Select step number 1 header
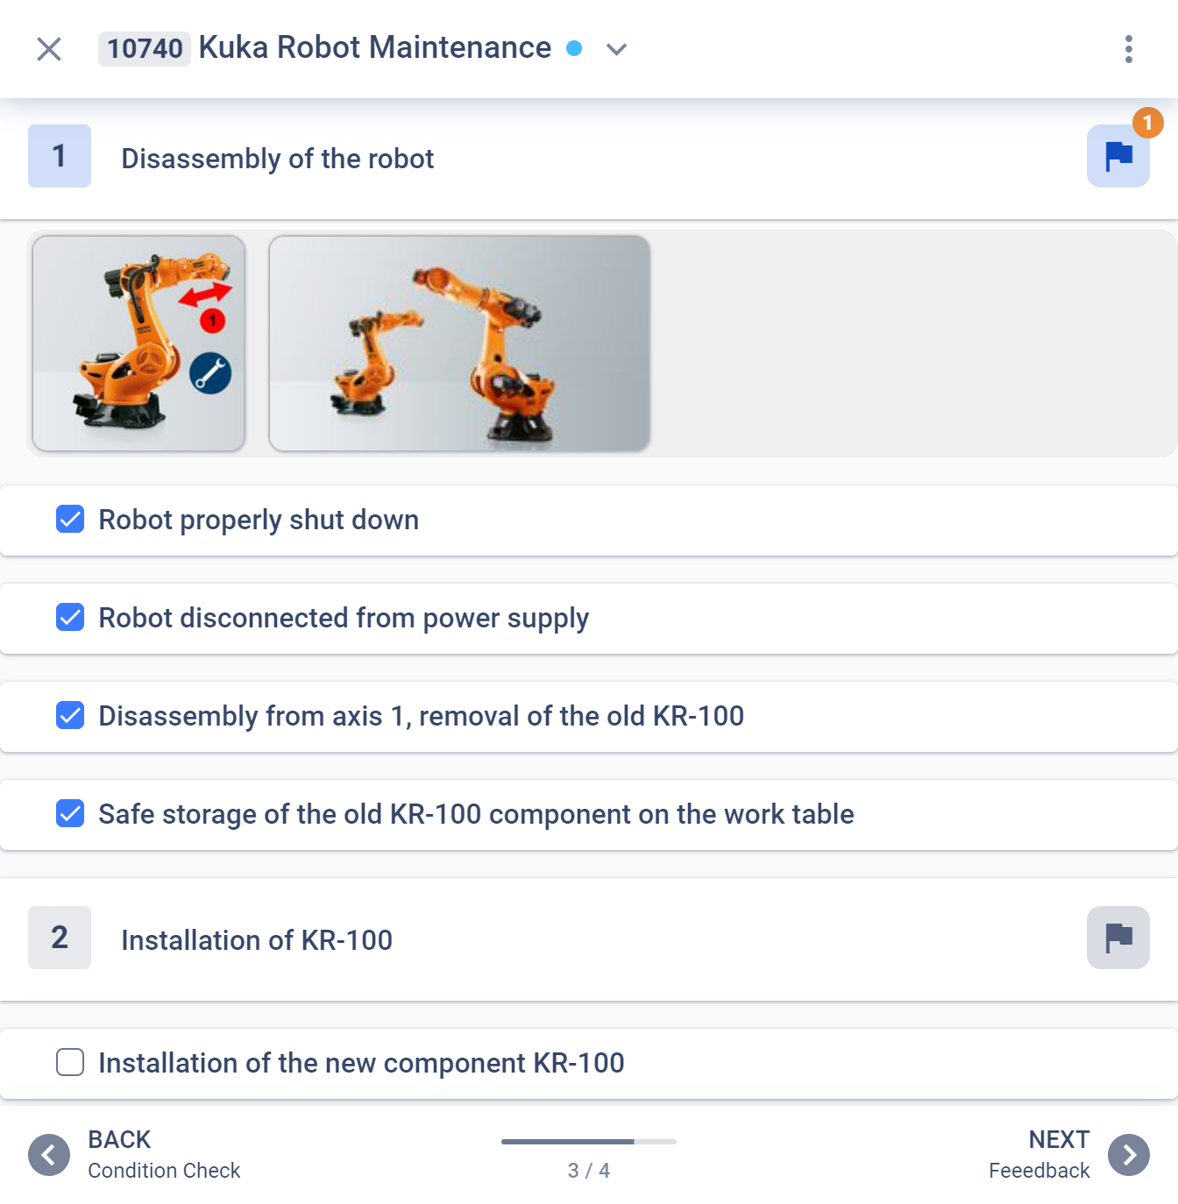The height and width of the screenshot is (1204, 1178). pyautogui.click(x=59, y=156)
